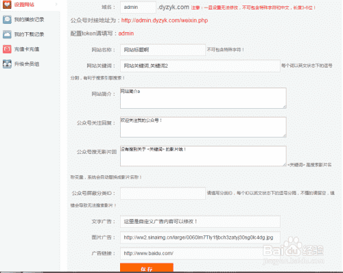Click the 公众号关注回复 textarea resize handle
Image resolution: width=343 pixels, height=273 pixels.
[284, 135]
